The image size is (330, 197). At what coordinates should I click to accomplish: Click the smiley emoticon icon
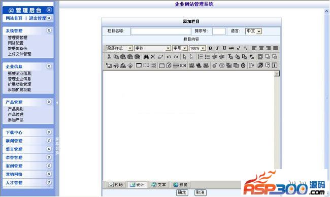(222, 65)
